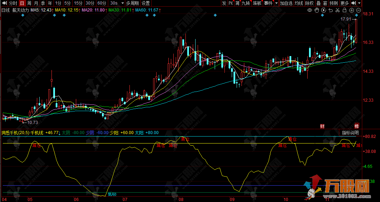Screen dimensions: 380x202
Task: Click the circular play replay icon
Action: point(324,10)
